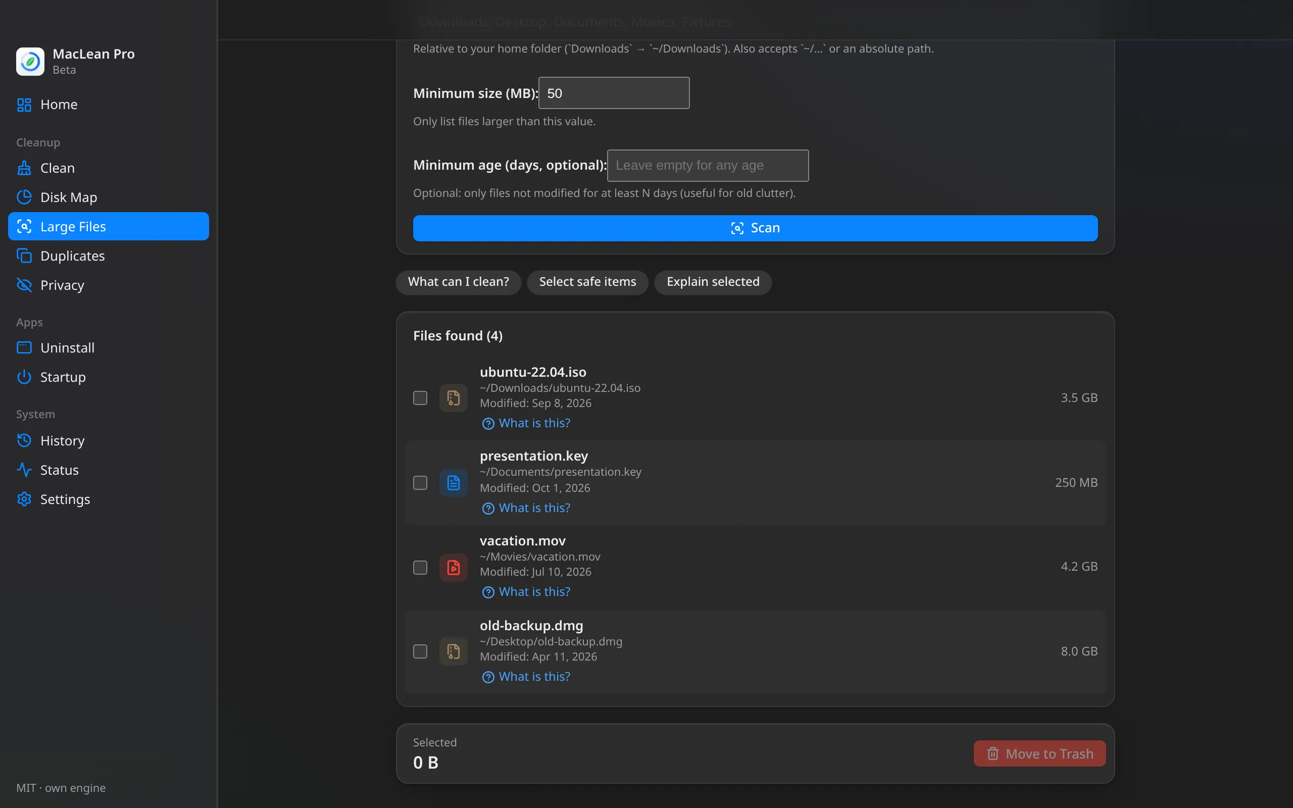The width and height of the screenshot is (1293, 808).
Task: Click the What can I clean? chip
Action: pos(459,282)
